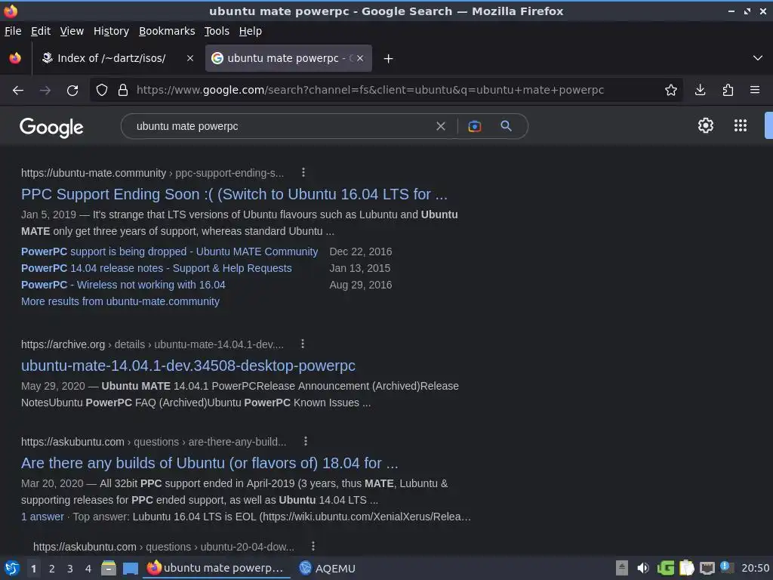Switch to workspace 2
This screenshot has width=773, height=580.
52,569
